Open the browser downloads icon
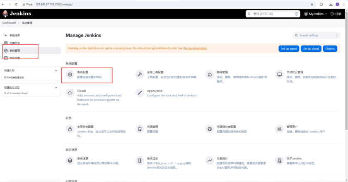348x182 pixels. click(x=331, y=4)
